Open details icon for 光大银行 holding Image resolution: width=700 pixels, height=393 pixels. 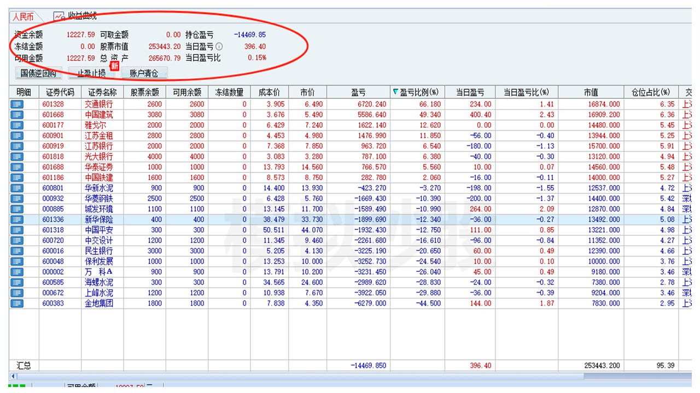(x=17, y=157)
